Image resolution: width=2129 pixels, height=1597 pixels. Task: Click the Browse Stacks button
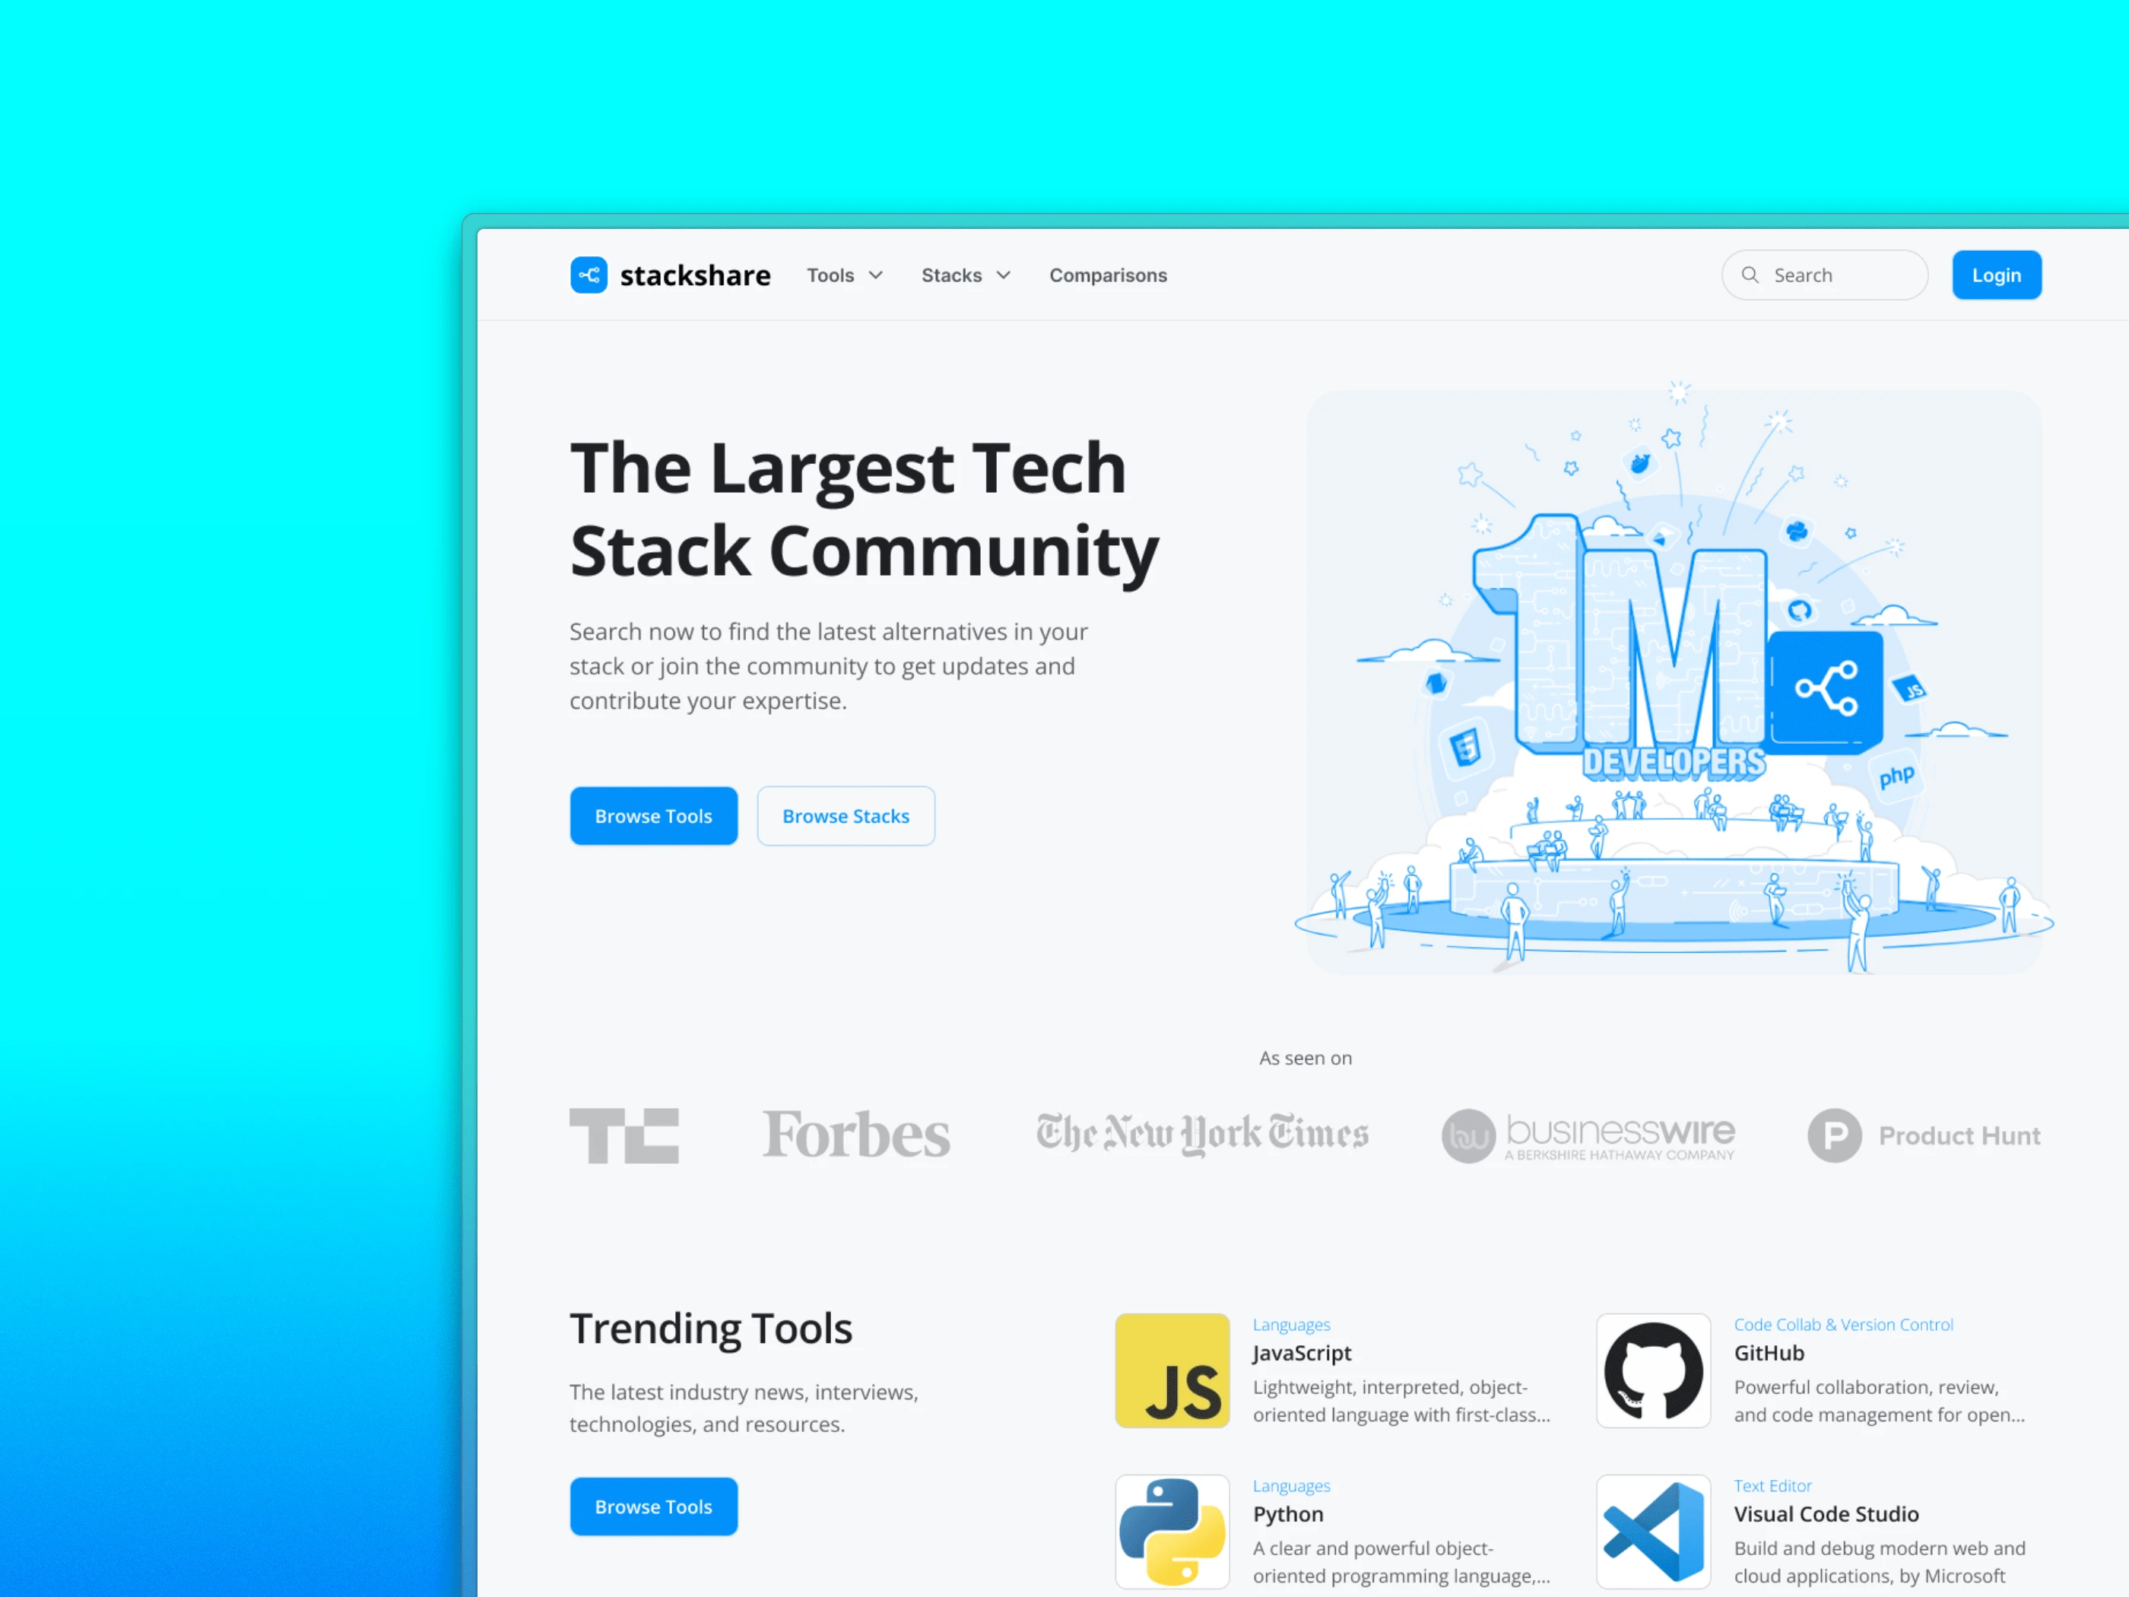(x=846, y=815)
